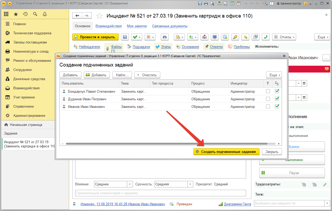Expand the incident toolbar Еще dropdown
This screenshot has width=332, height=211.
point(322,37)
